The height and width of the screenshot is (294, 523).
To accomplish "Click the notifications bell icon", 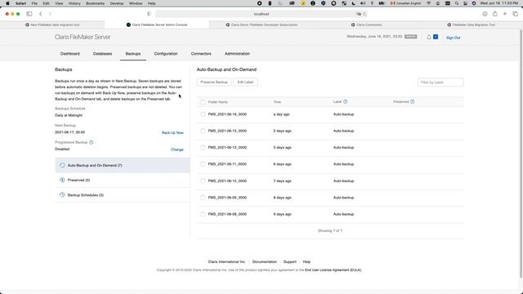I will pyautogui.click(x=429, y=37).
